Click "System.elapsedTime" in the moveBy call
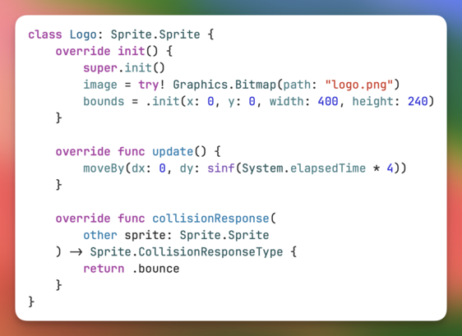Viewport: 462px width, 336px height. point(304,168)
